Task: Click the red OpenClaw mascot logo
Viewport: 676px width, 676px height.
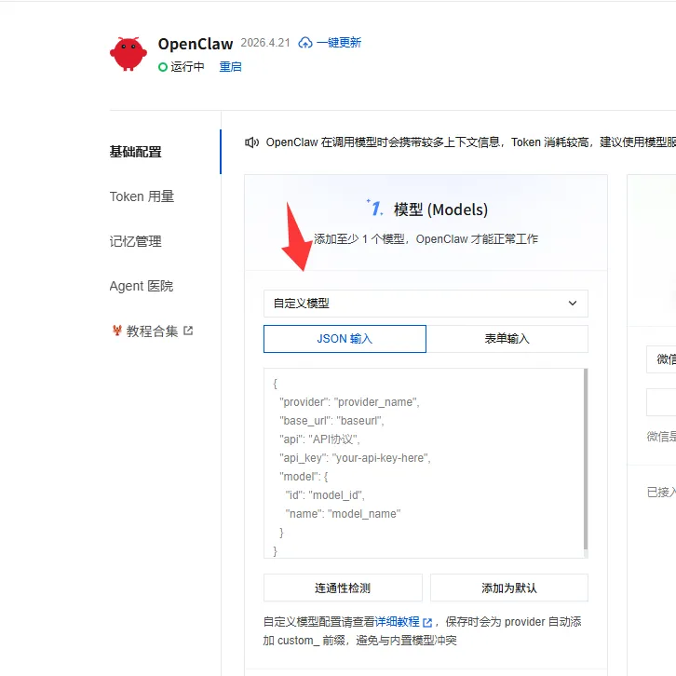Action: coord(128,54)
